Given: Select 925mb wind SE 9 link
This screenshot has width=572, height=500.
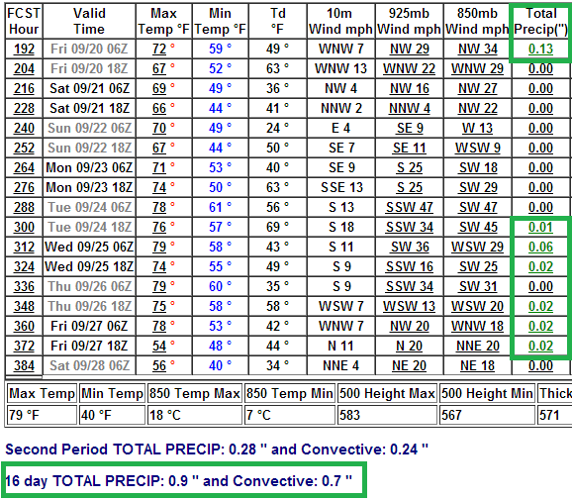Looking at the screenshot, I should tap(410, 128).
